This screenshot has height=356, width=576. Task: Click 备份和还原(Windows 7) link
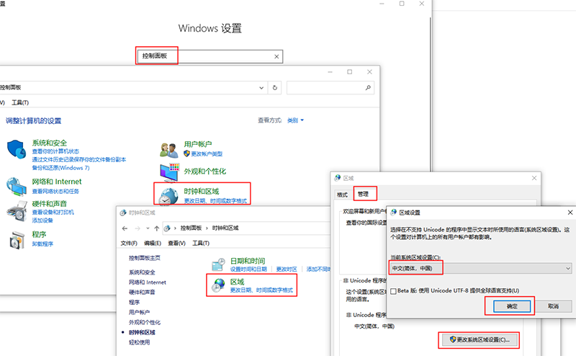pos(60,168)
